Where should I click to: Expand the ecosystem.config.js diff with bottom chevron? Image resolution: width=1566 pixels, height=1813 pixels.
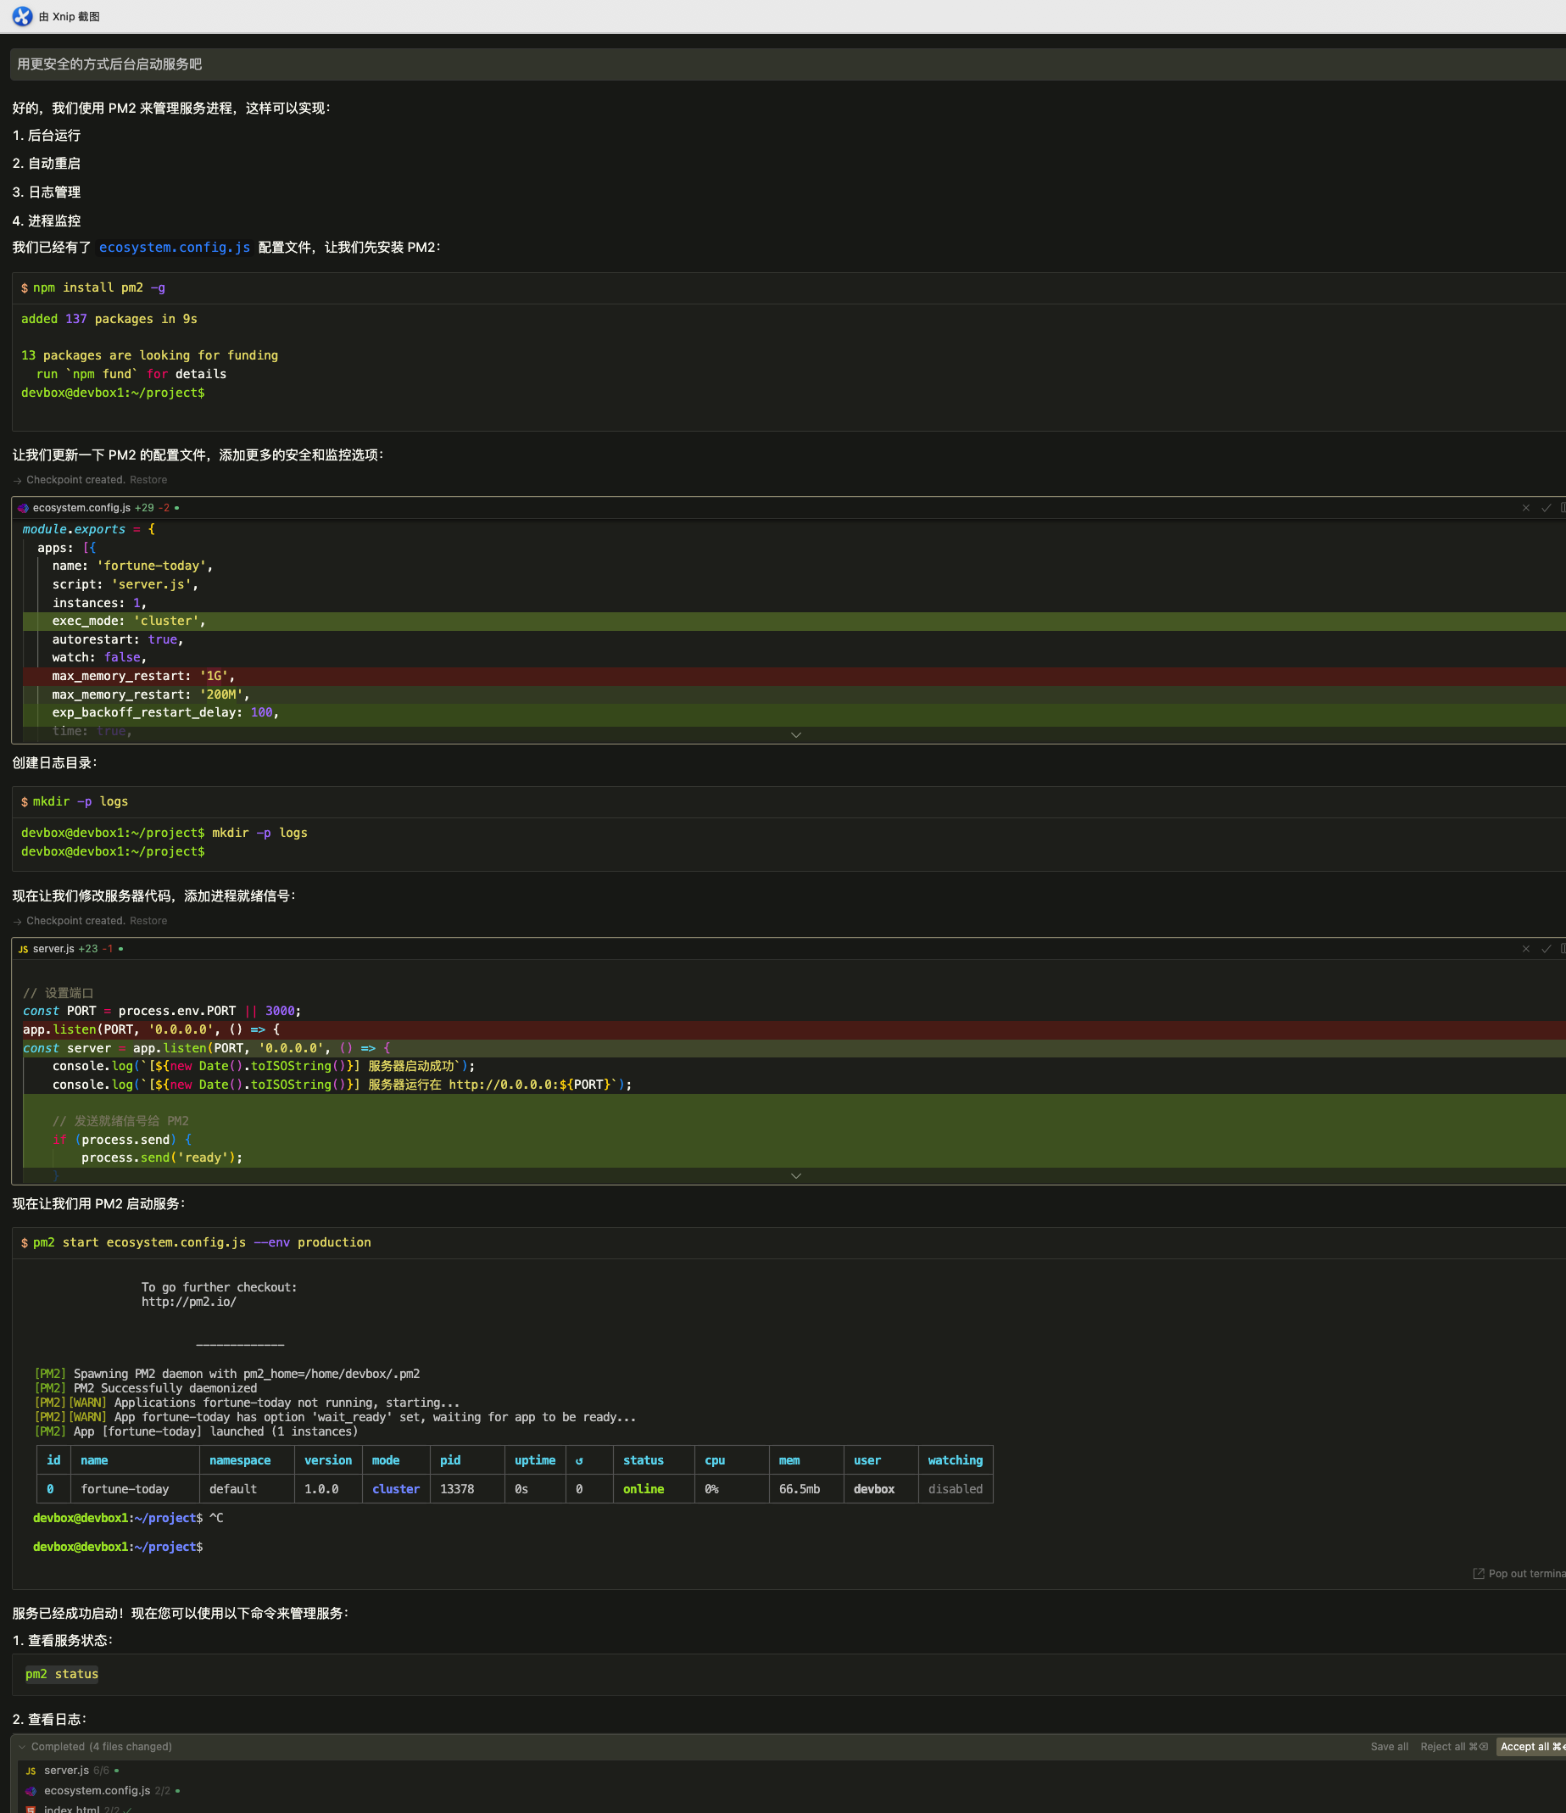pyautogui.click(x=795, y=735)
